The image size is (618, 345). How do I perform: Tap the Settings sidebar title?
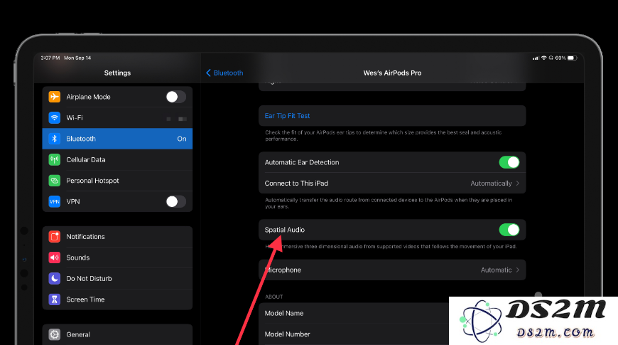point(117,73)
